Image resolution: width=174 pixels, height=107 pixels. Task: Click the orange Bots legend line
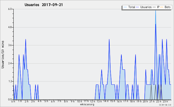(162, 7)
